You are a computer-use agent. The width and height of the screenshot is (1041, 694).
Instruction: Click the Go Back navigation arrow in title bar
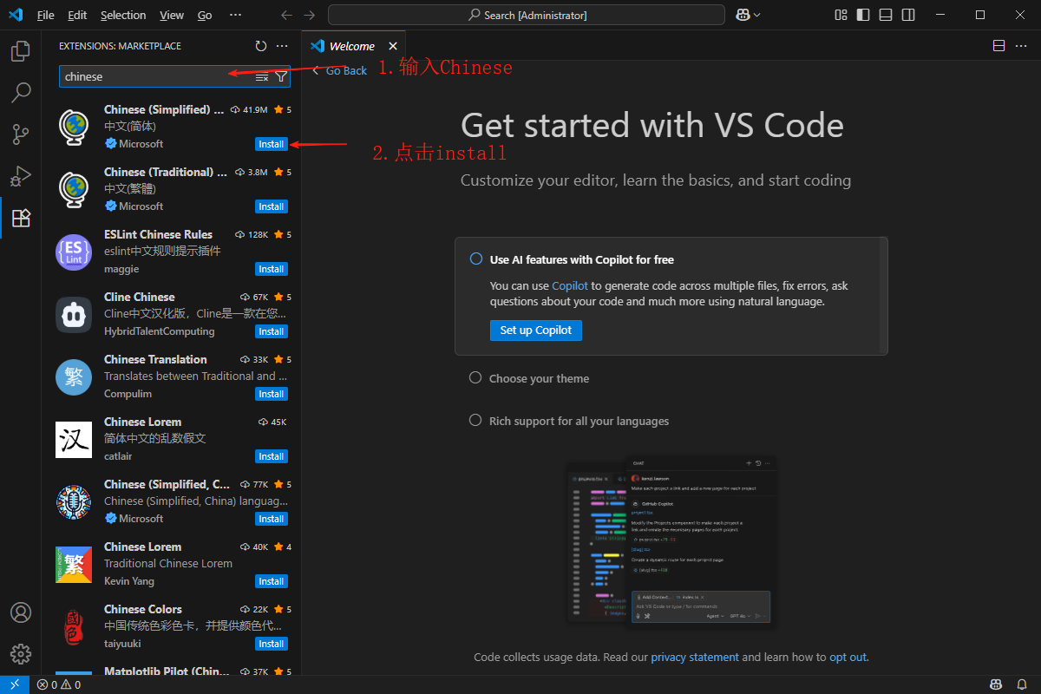pyautogui.click(x=287, y=15)
